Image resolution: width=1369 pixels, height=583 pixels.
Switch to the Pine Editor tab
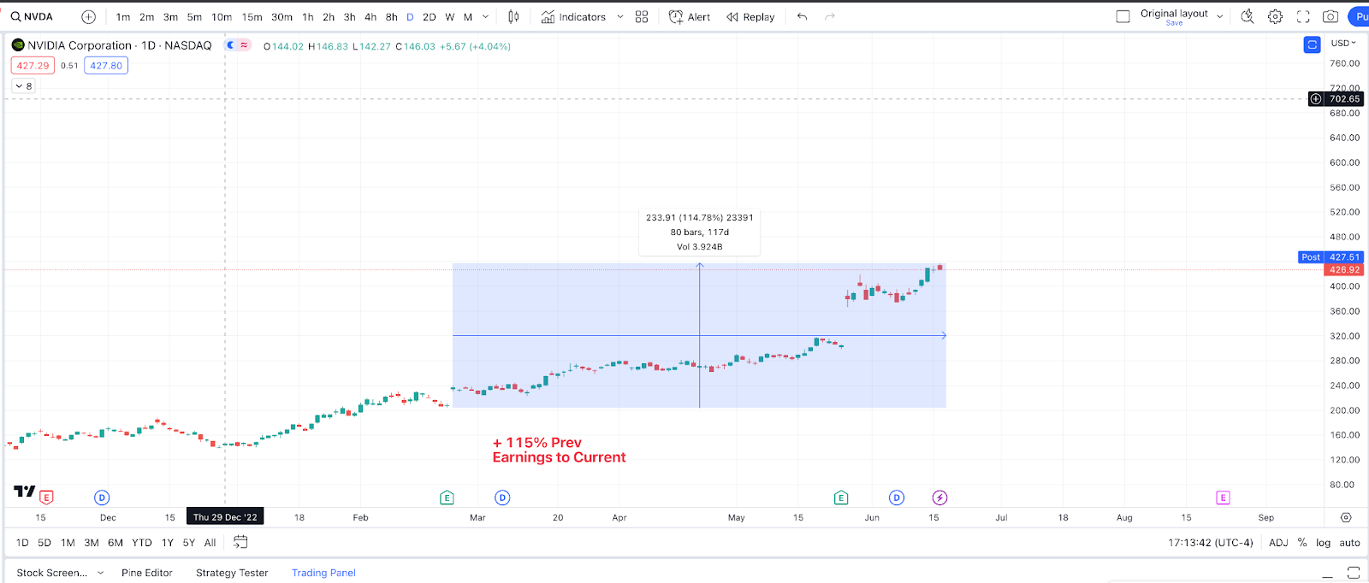pyautogui.click(x=147, y=573)
